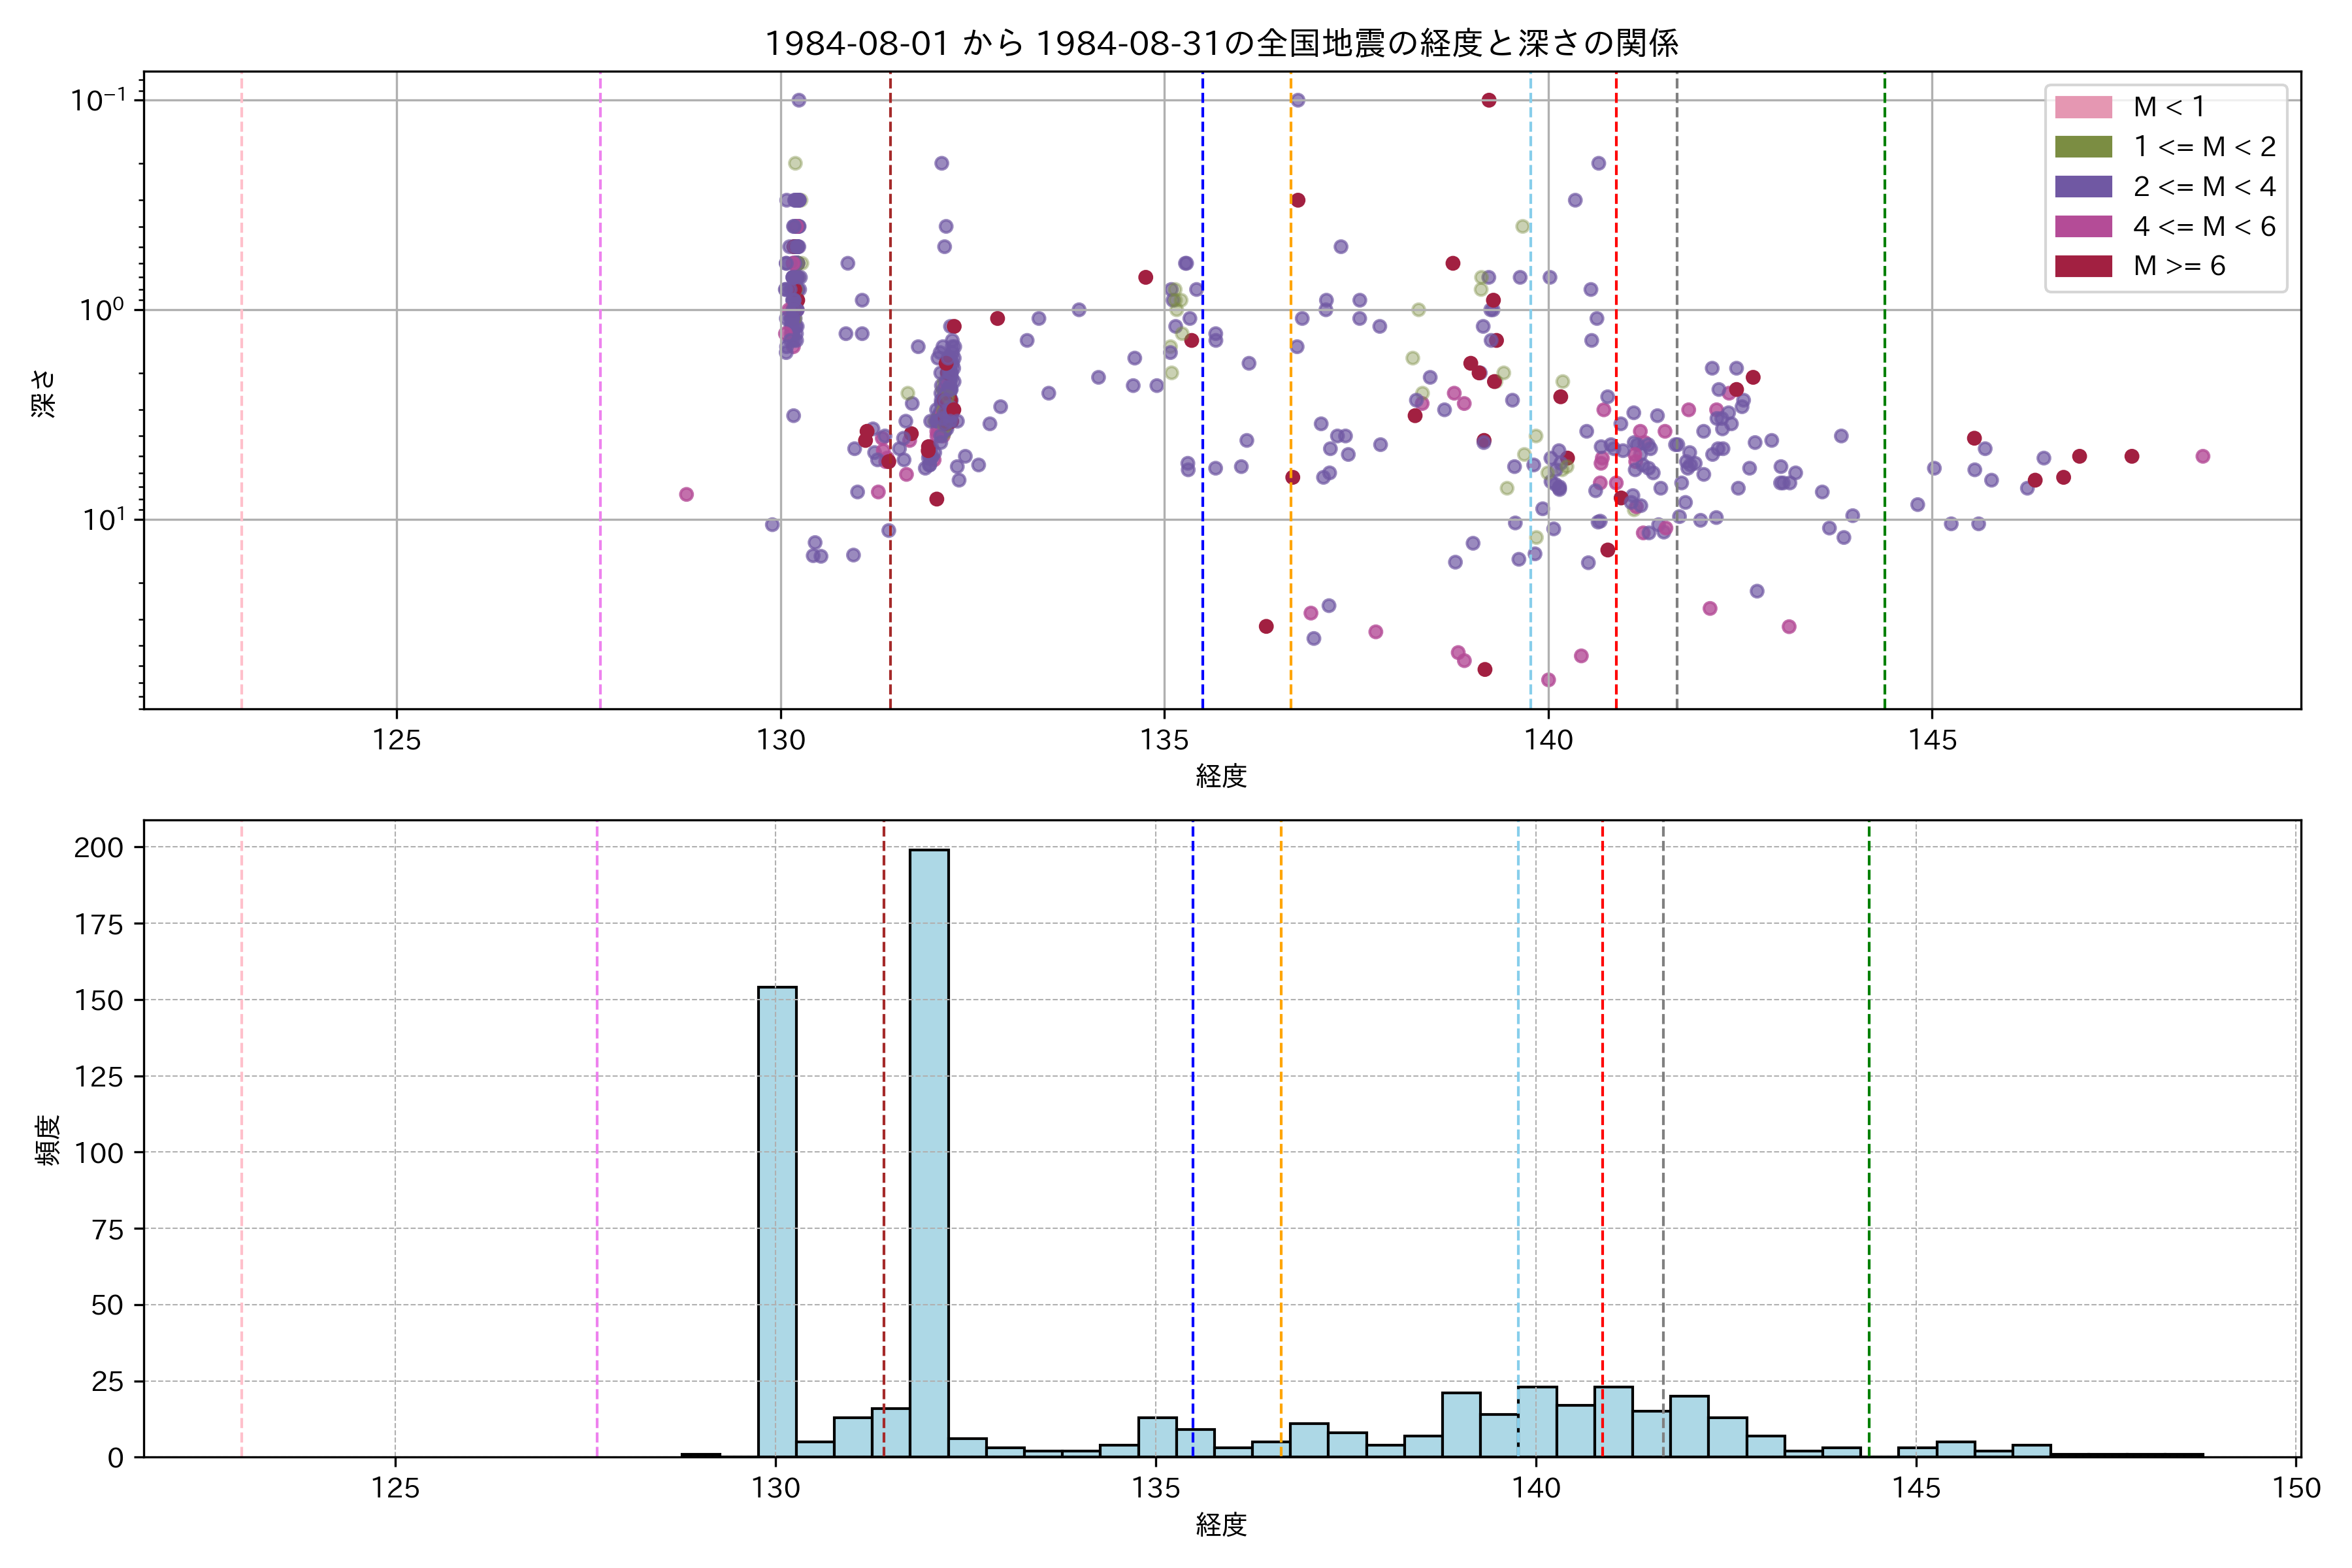This screenshot has height=1568, width=2352.
Task: Click the olive 1 <= M < 2 legend swatch
Action: pyautogui.click(x=2083, y=147)
